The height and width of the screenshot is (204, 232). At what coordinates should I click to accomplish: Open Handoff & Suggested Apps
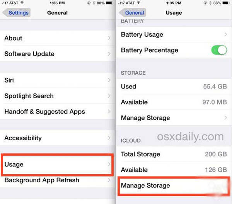(58, 112)
